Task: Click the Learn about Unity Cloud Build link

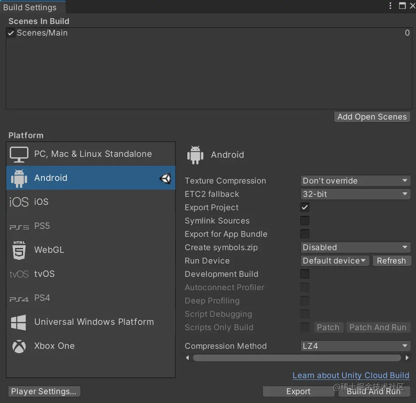Action: point(350,375)
